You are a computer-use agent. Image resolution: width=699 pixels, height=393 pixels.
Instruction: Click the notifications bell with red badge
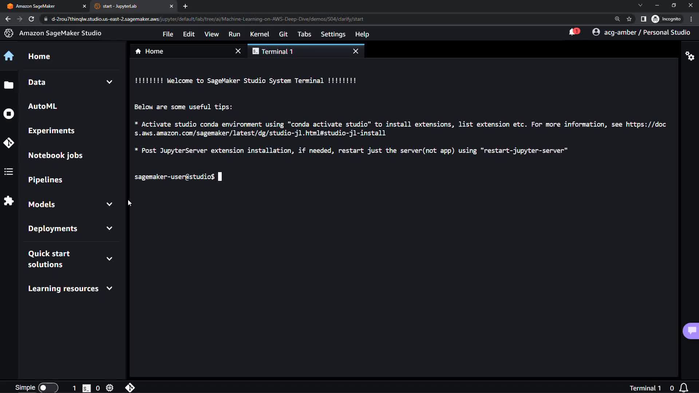(573, 32)
